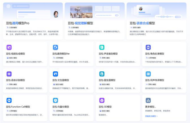Open 查看更多模型 link
This screenshot has width=190, height=123.
pos(151,116)
